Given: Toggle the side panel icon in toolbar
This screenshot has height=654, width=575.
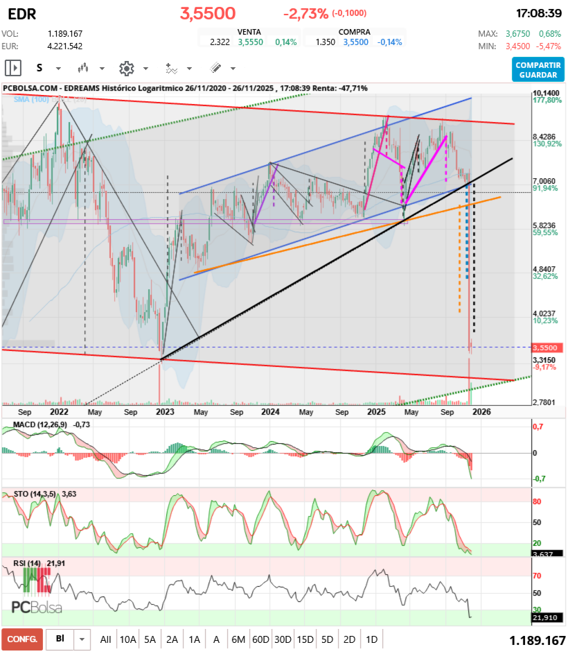Looking at the screenshot, I should coord(13,68).
